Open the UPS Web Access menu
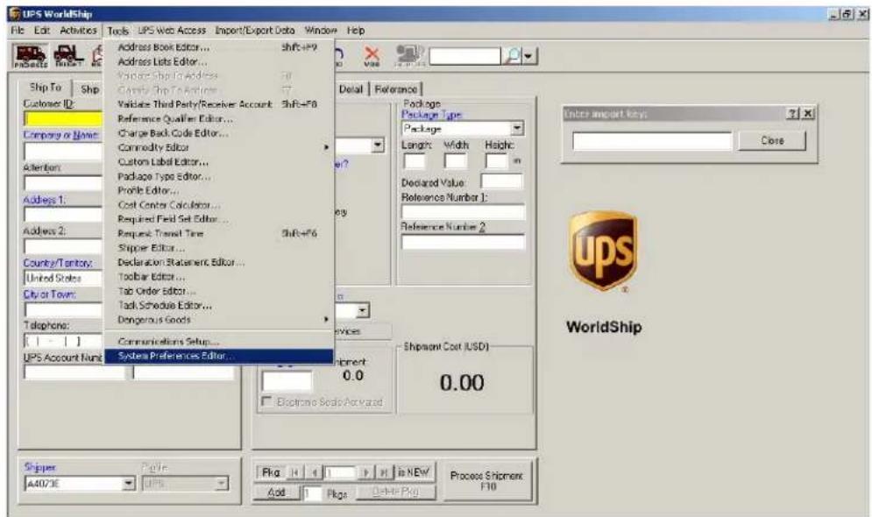 172,31
